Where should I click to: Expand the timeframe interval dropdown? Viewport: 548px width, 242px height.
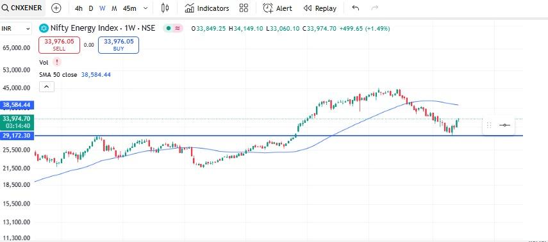(145, 8)
